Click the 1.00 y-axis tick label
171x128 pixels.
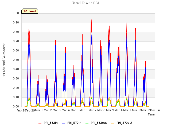coord(16,13)
